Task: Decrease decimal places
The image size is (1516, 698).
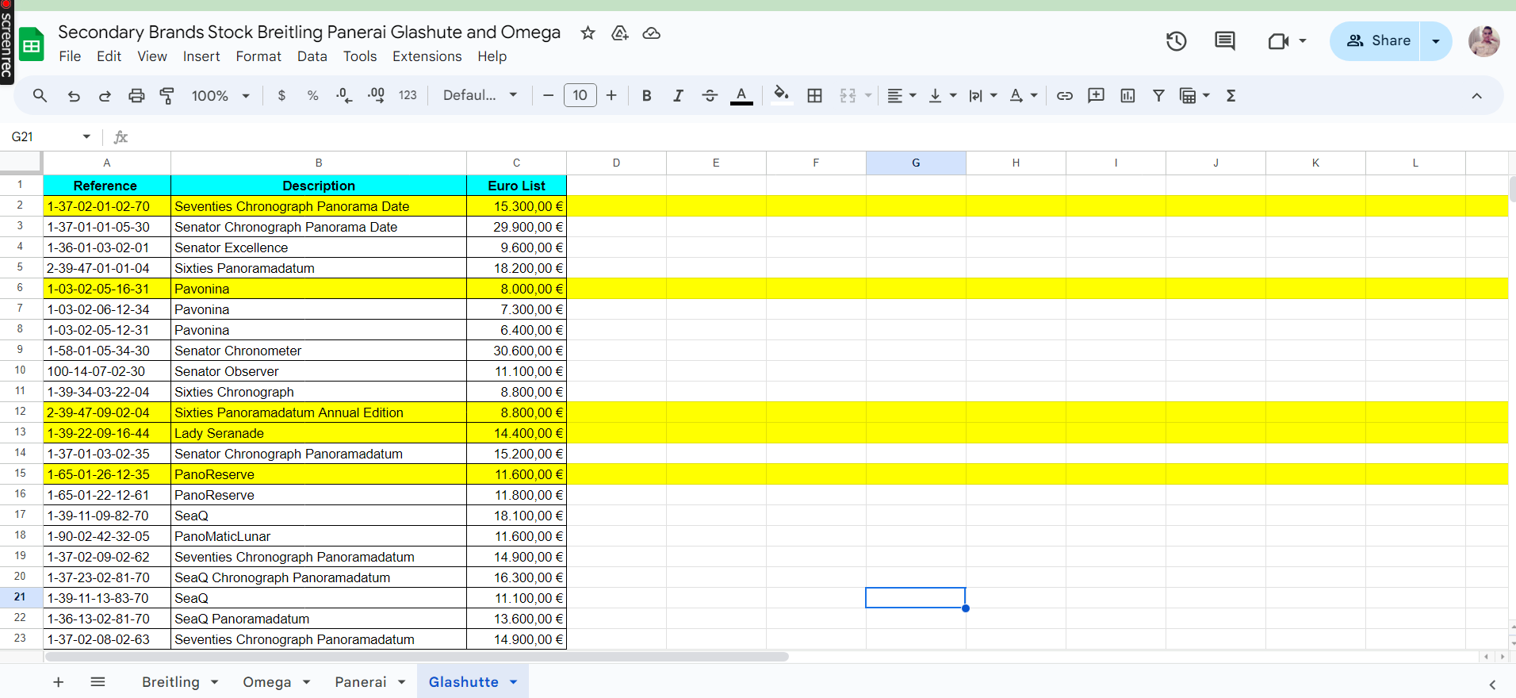Action: [x=344, y=95]
